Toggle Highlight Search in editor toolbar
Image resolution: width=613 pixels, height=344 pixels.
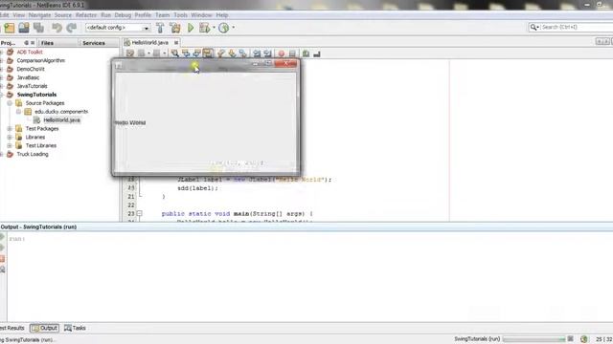pyautogui.click(x=208, y=54)
